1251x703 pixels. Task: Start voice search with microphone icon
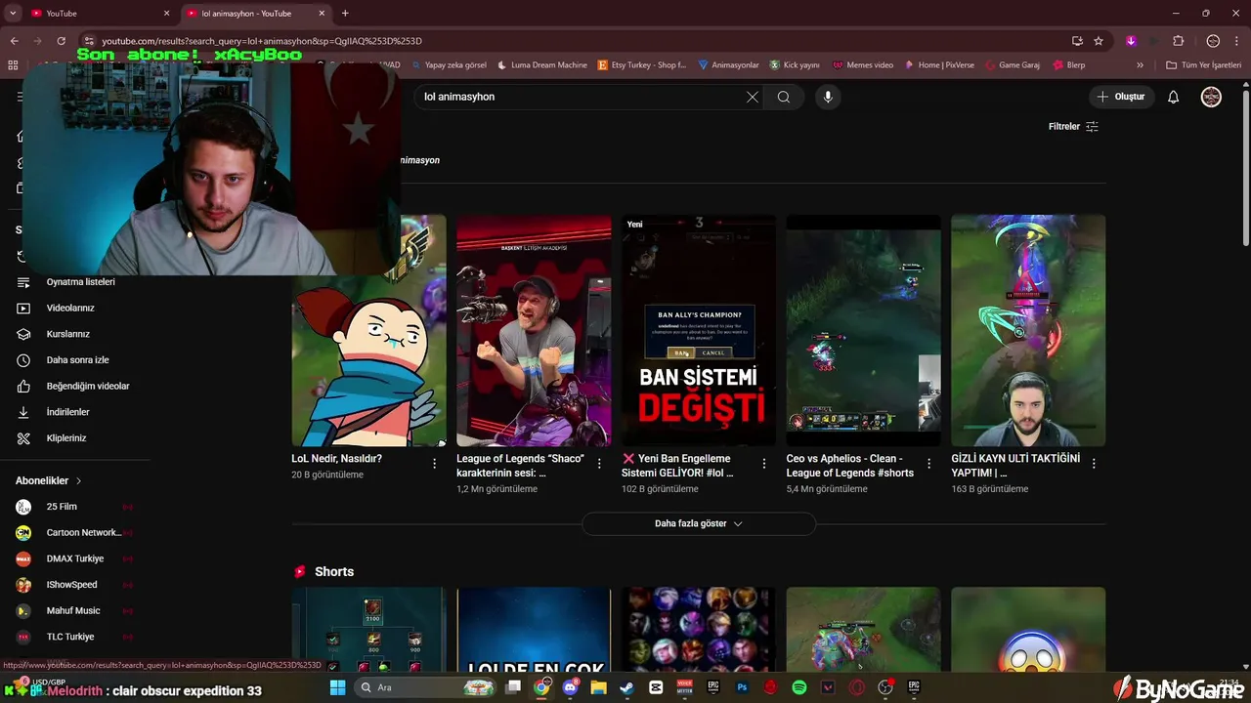[x=828, y=97]
